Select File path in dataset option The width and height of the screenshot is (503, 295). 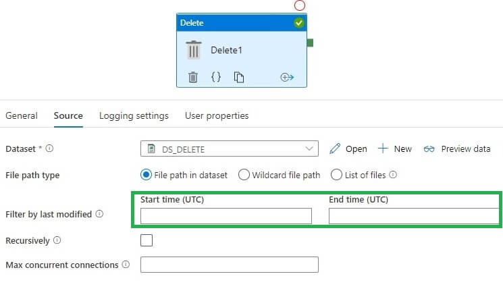[146, 175]
